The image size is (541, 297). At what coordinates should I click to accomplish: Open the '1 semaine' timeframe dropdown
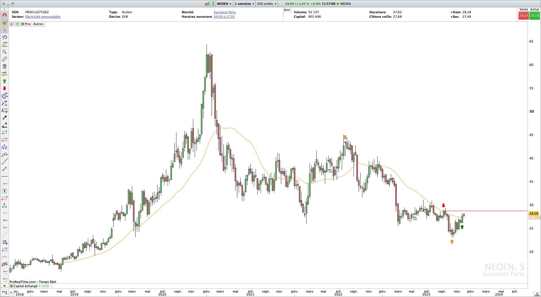244,4
